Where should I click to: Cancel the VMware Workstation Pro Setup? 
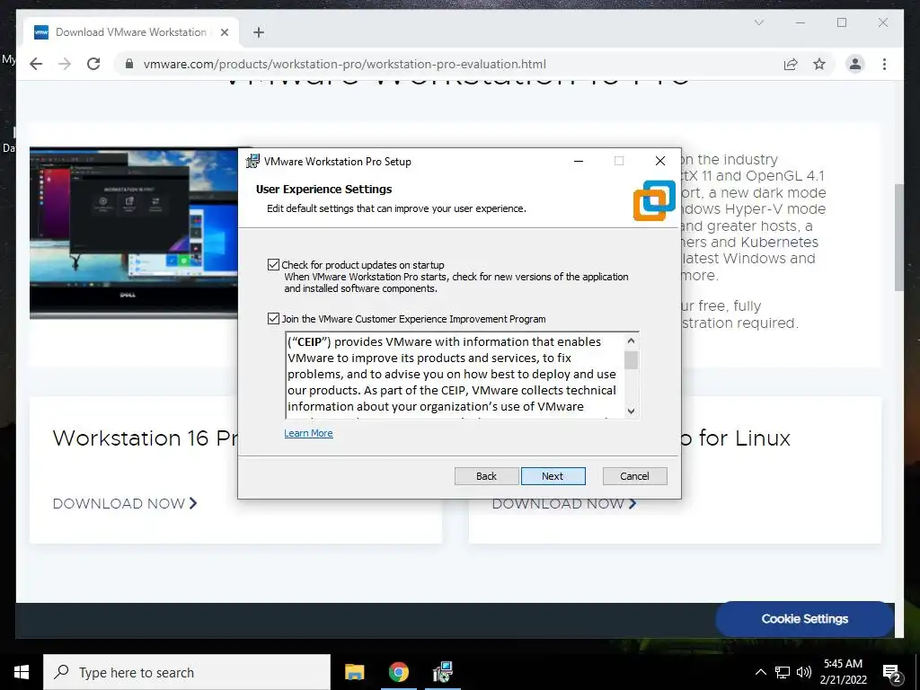coord(635,476)
